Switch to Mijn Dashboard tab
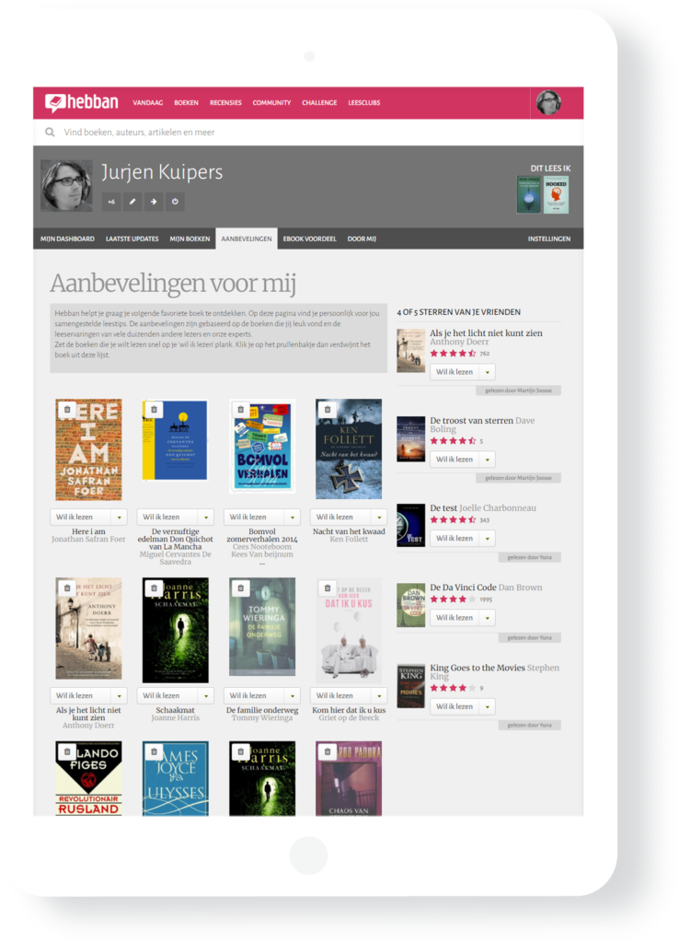The width and height of the screenshot is (679, 943). [x=67, y=239]
